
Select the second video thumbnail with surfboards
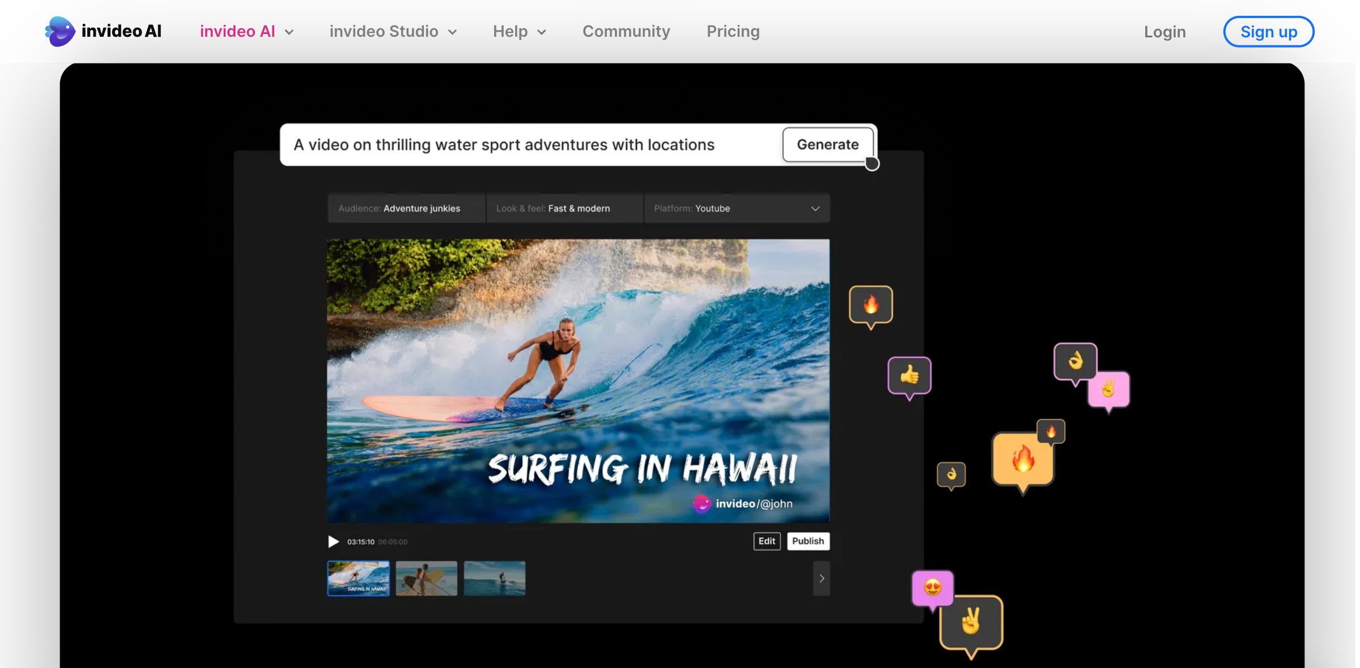coord(426,578)
